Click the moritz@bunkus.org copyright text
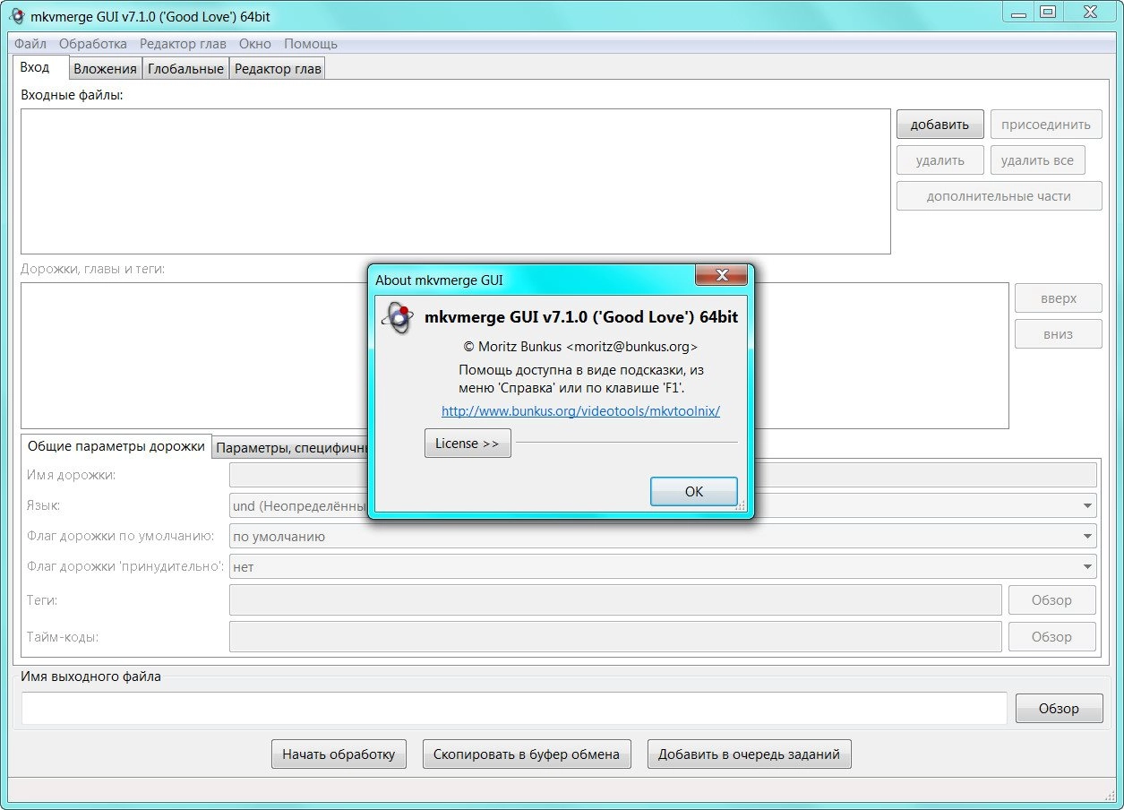 580,347
